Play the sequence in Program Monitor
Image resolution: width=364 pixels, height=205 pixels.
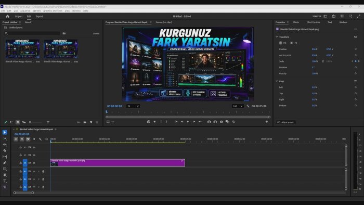pos(188,122)
